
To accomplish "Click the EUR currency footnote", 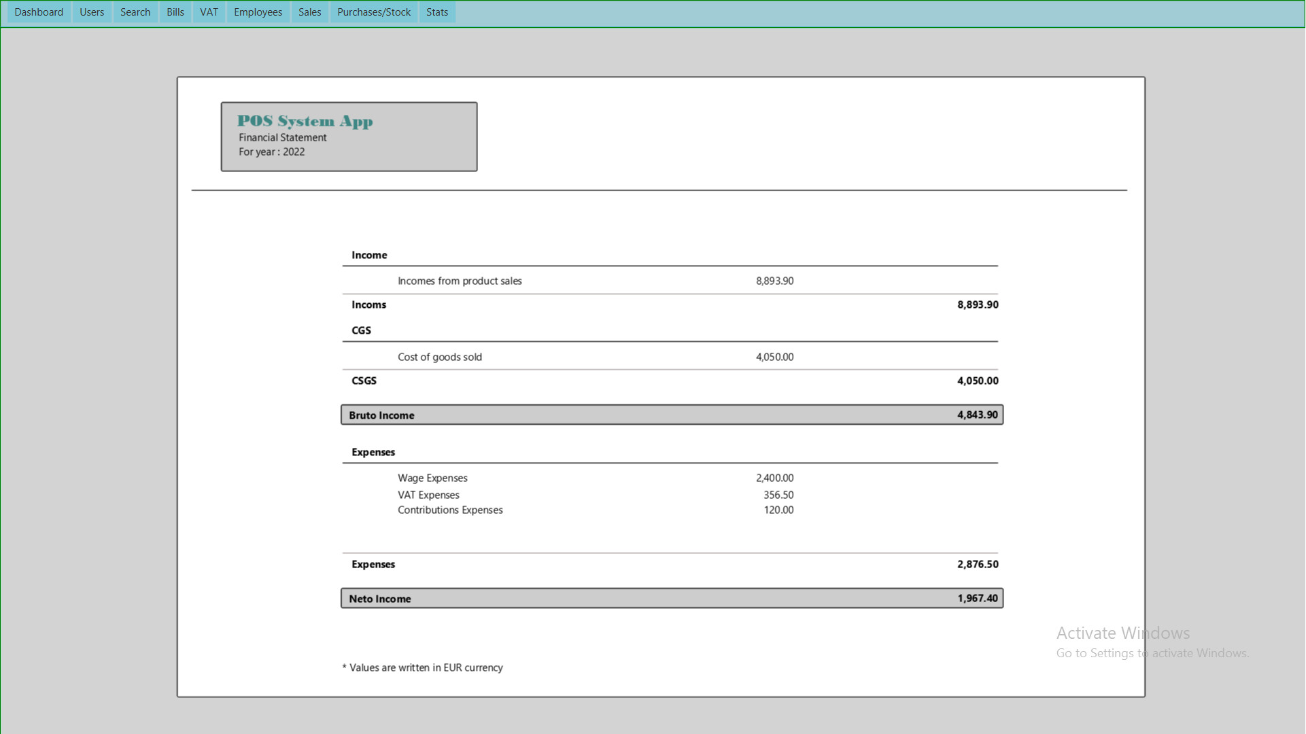I will coord(422,668).
